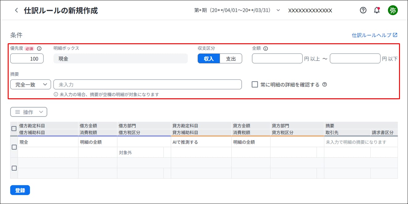
Task: Click the 貸方税区分 column header
Action: 297,133
